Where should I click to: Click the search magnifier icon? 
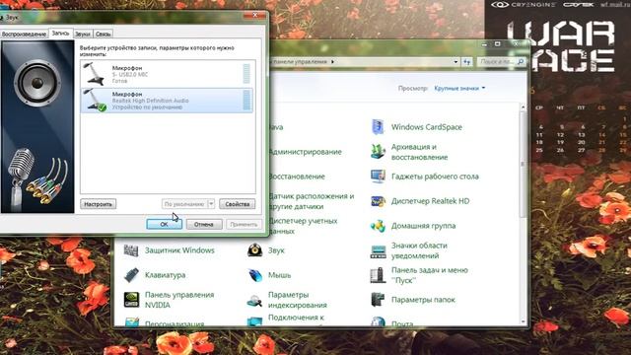[x=521, y=61]
